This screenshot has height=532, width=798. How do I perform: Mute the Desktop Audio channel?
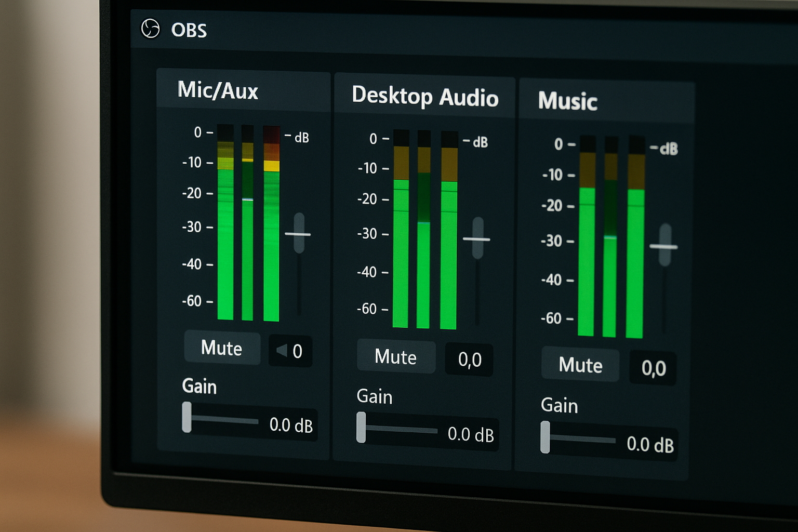coord(396,356)
